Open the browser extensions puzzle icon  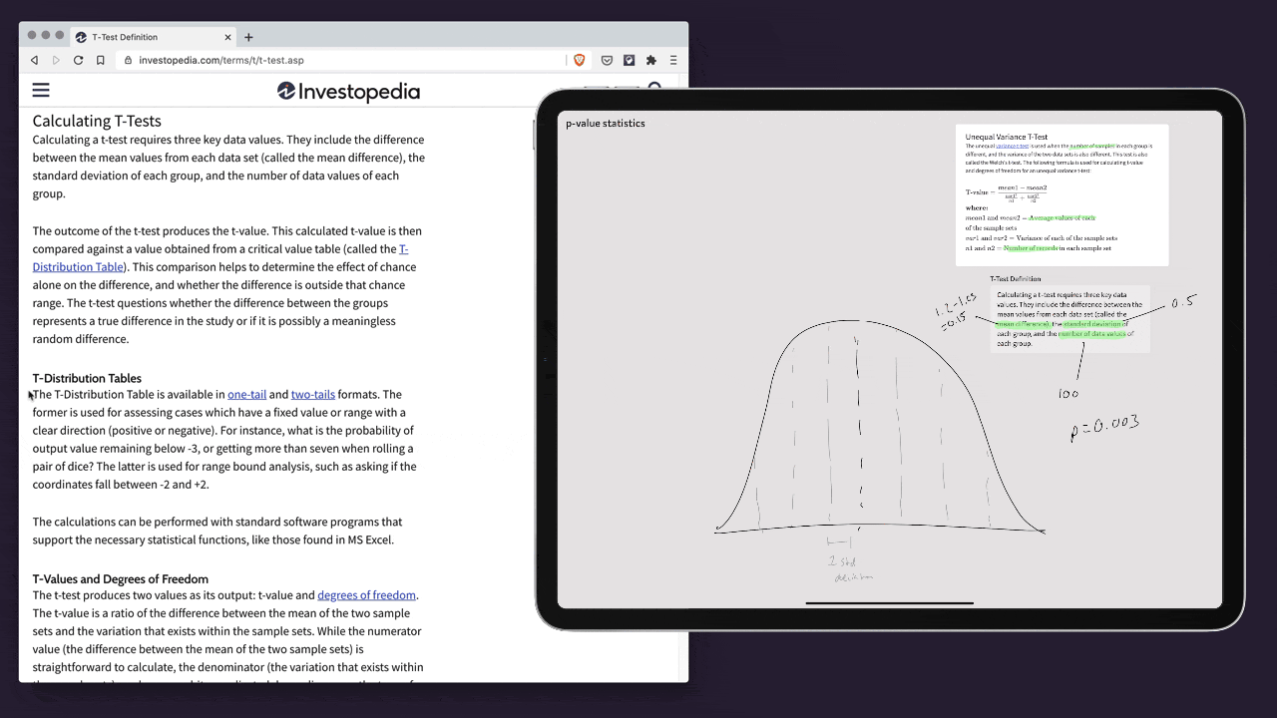(x=650, y=60)
